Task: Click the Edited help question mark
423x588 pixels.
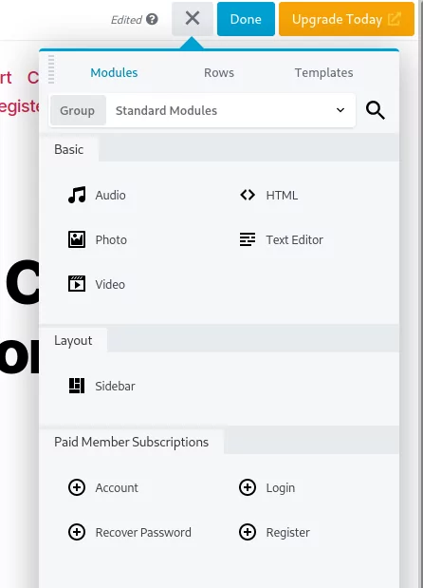Action: [x=152, y=19]
